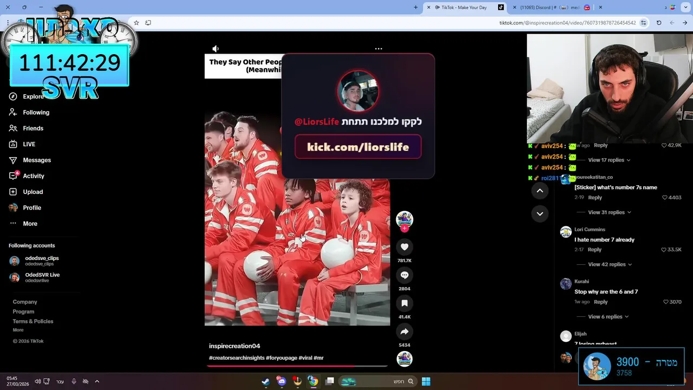Open Discord from taskbar

point(282,381)
